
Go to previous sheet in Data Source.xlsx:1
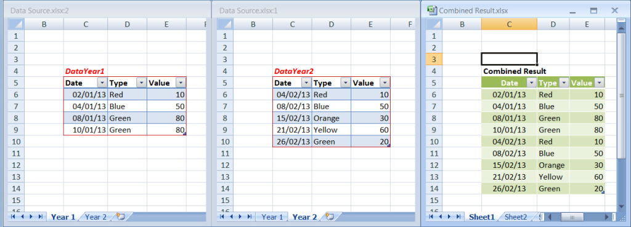coord(231,217)
